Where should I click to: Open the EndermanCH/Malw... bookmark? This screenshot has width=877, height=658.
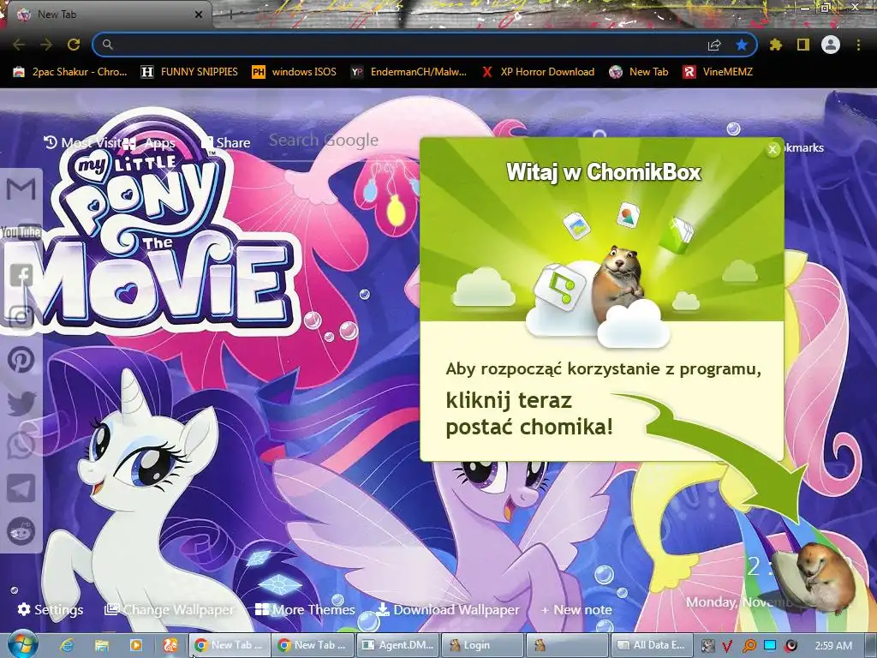tap(409, 72)
